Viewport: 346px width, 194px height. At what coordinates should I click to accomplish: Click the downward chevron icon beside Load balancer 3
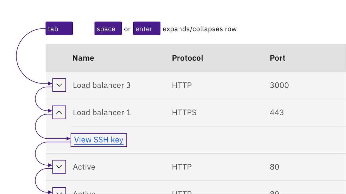coord(59,85)
